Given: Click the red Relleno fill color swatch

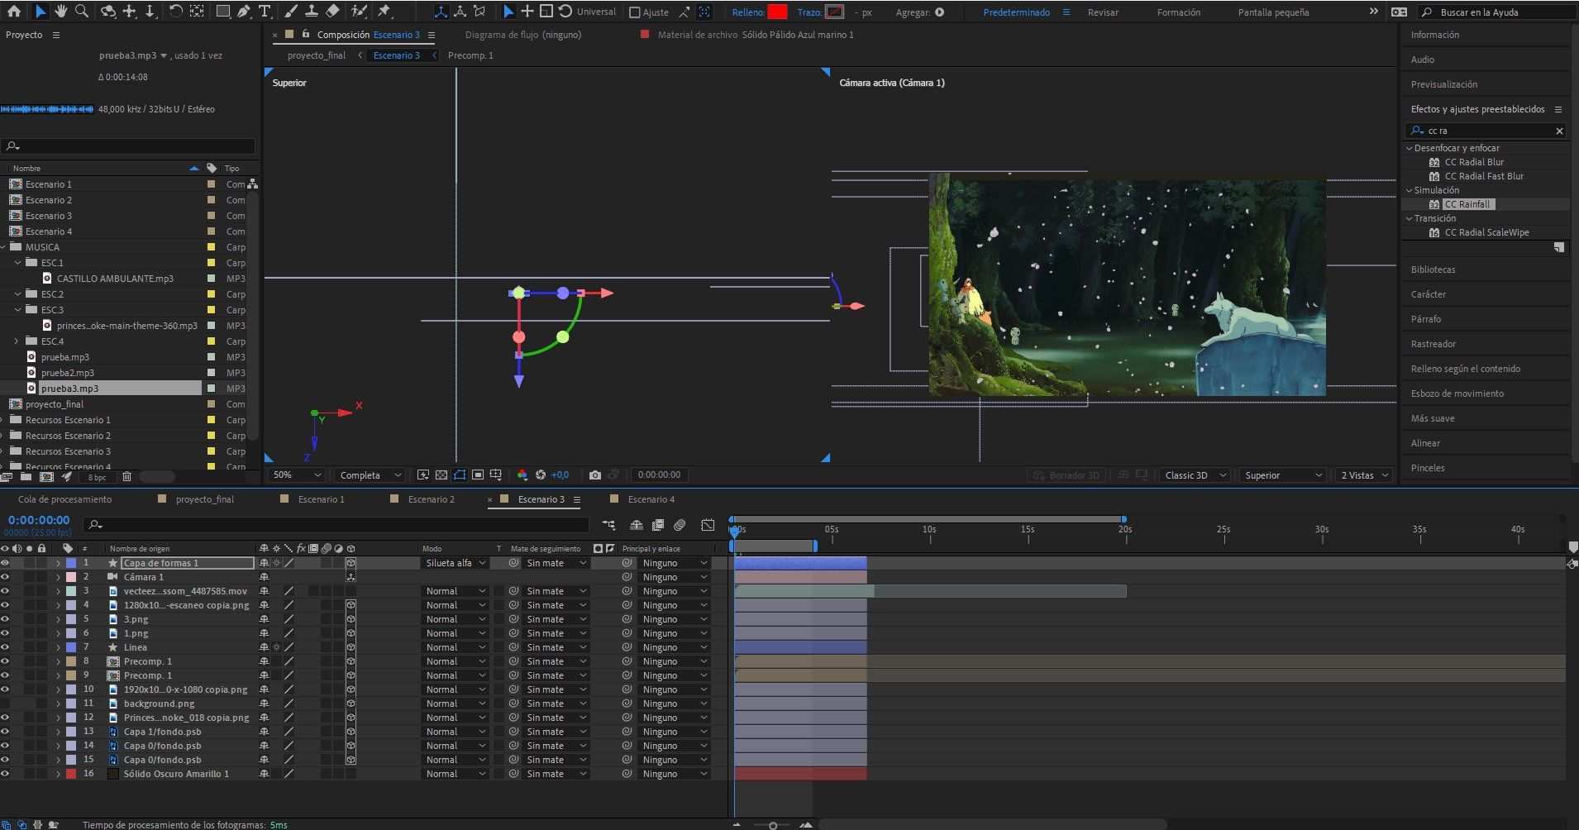Looking at the screenshot, I should point(777,12).
